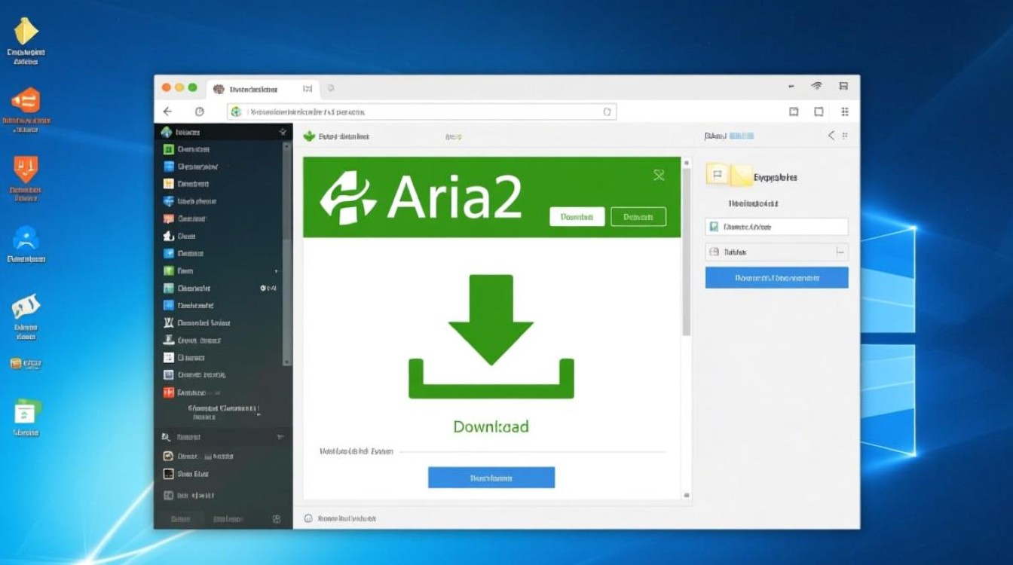
Task: Open the browser's reload icon
Action: tap(198, 111)
